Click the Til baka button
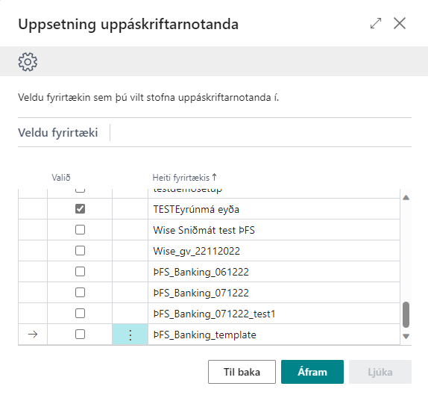The height and width of the screenshot is (398, 428). point(242,372)
